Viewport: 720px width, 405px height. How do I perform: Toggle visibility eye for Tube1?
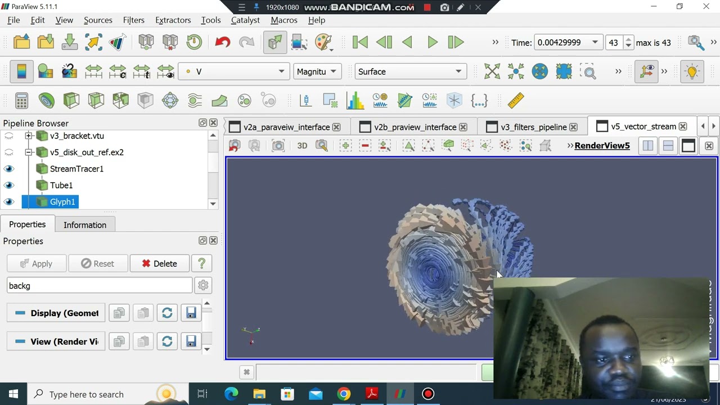(x=8, y=185)
